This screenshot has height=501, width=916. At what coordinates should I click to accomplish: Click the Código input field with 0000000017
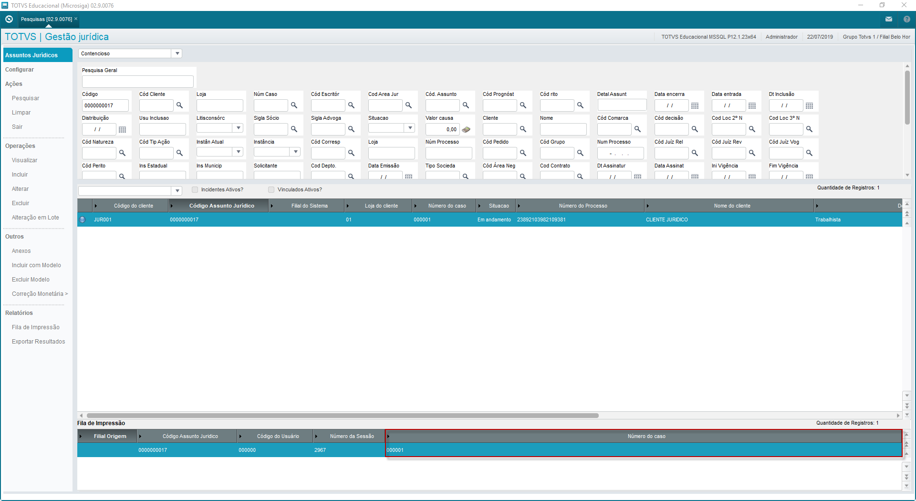[105, 105]
